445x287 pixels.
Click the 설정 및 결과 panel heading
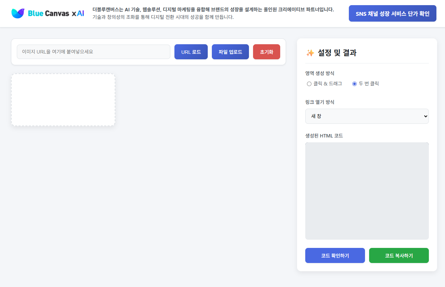click(337, 53)
